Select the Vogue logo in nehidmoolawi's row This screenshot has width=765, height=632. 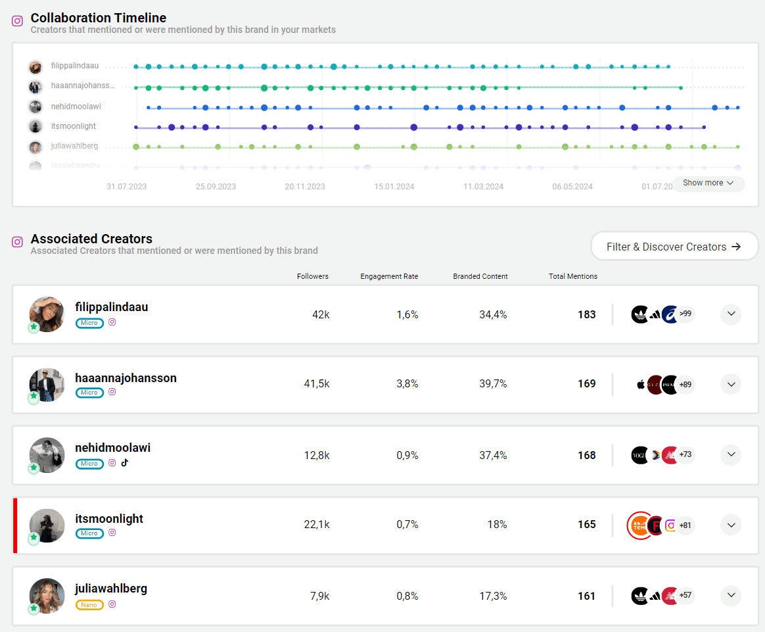coord(639,455)
